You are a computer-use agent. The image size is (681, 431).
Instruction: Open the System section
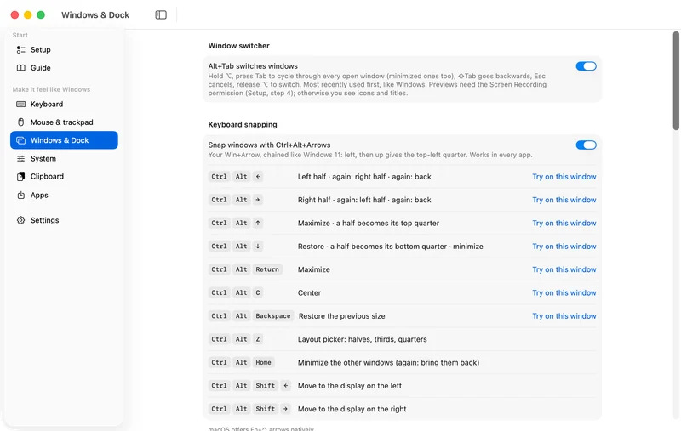pyautogui.click(x=65, y=159)
